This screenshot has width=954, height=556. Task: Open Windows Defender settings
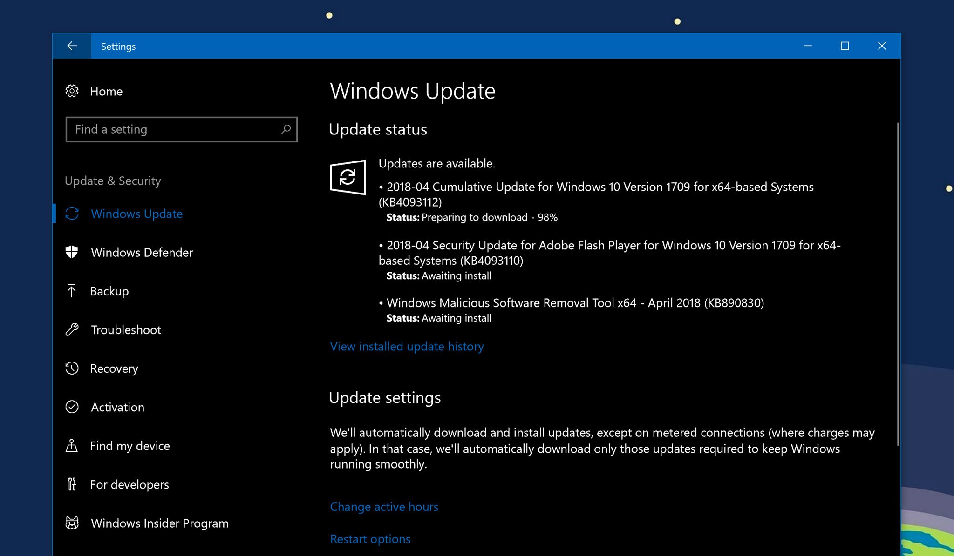142,252
